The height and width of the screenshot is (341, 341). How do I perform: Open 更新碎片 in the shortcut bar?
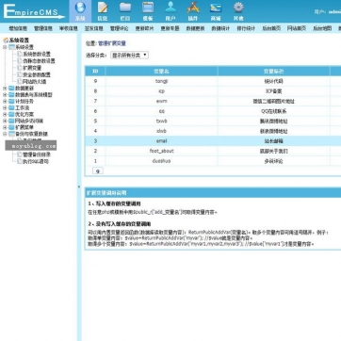(144, 28)
